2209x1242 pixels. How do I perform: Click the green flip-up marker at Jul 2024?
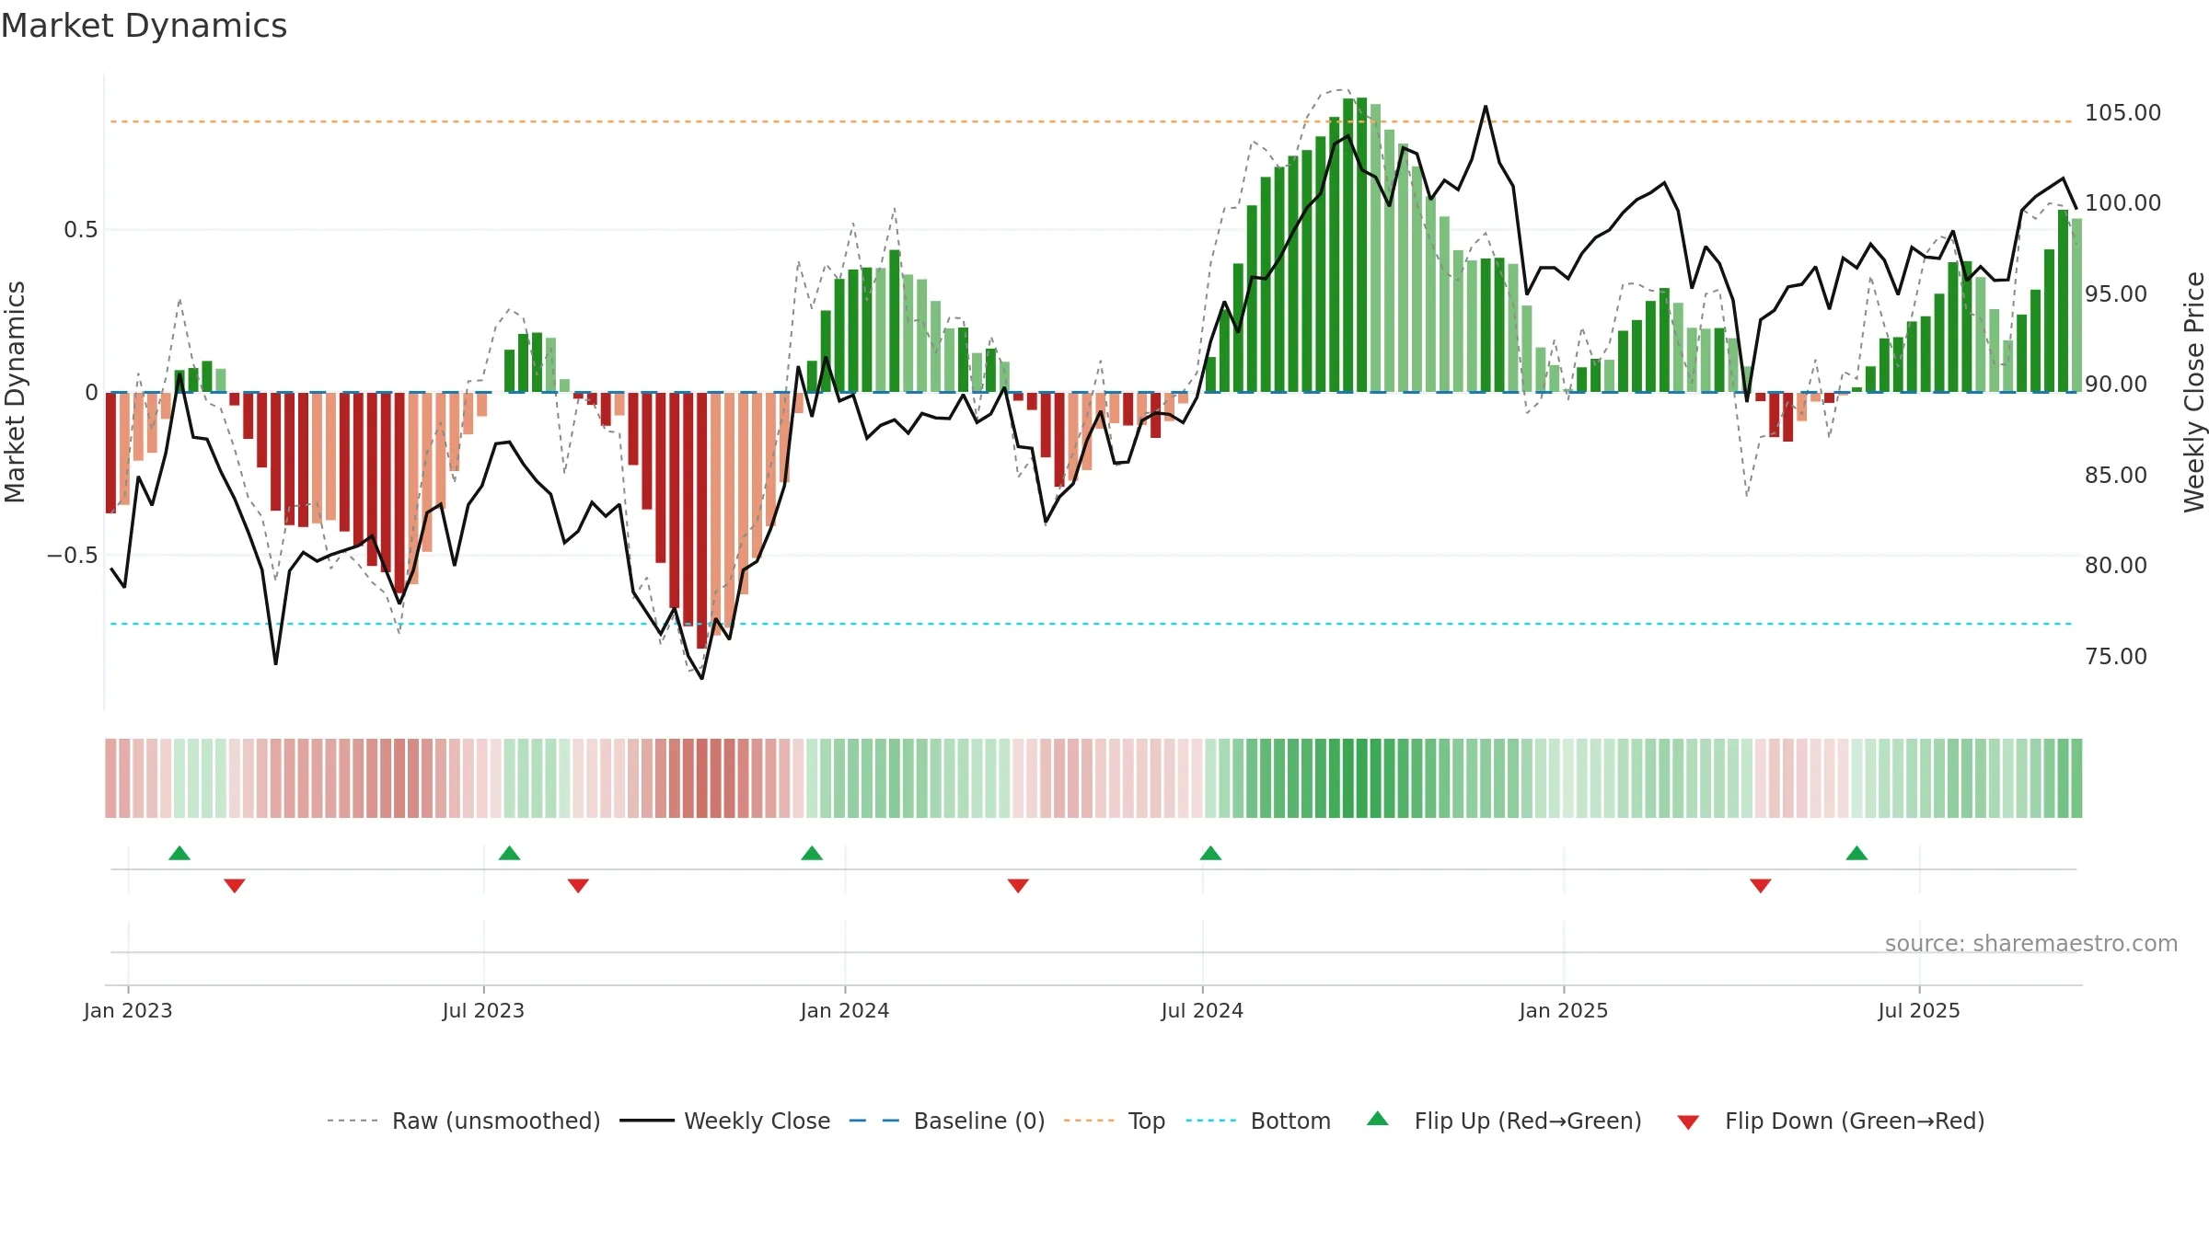tap(1211, 853)
